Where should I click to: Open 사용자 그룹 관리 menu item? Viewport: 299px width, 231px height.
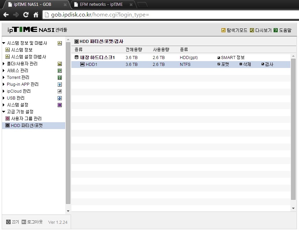tap(26, 118)
